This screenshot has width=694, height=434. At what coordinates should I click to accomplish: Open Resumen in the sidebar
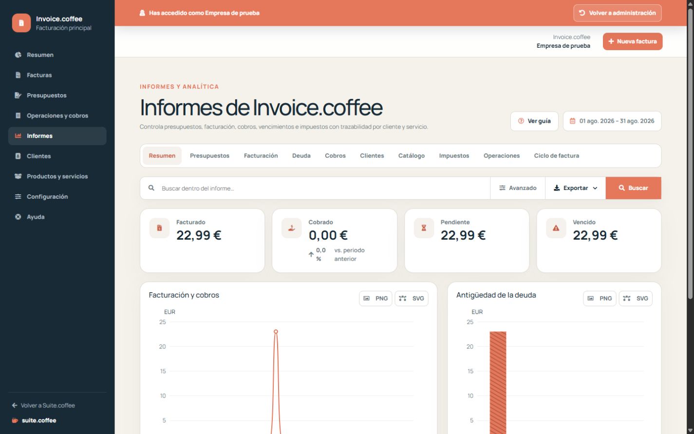57,55
